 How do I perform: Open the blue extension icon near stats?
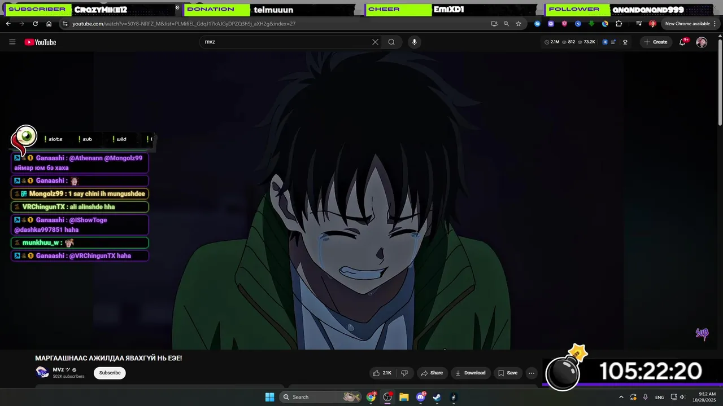(606, 42)
